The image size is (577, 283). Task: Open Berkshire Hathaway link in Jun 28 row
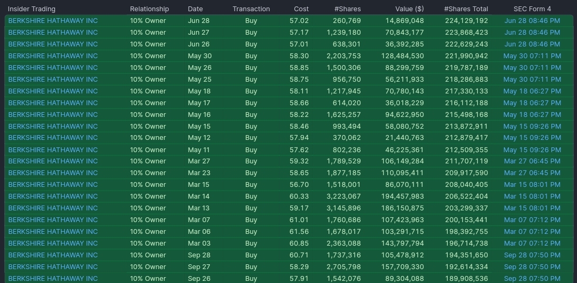tap(53, 21)
